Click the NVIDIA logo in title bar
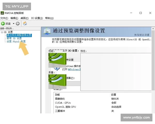 (2, 13)
